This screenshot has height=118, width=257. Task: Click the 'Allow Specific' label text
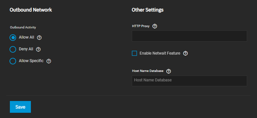tap(31, 61)
